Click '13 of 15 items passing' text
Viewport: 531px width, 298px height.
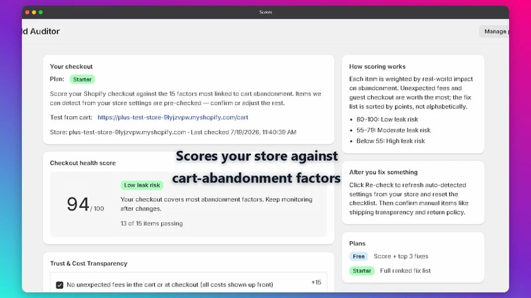152,223
